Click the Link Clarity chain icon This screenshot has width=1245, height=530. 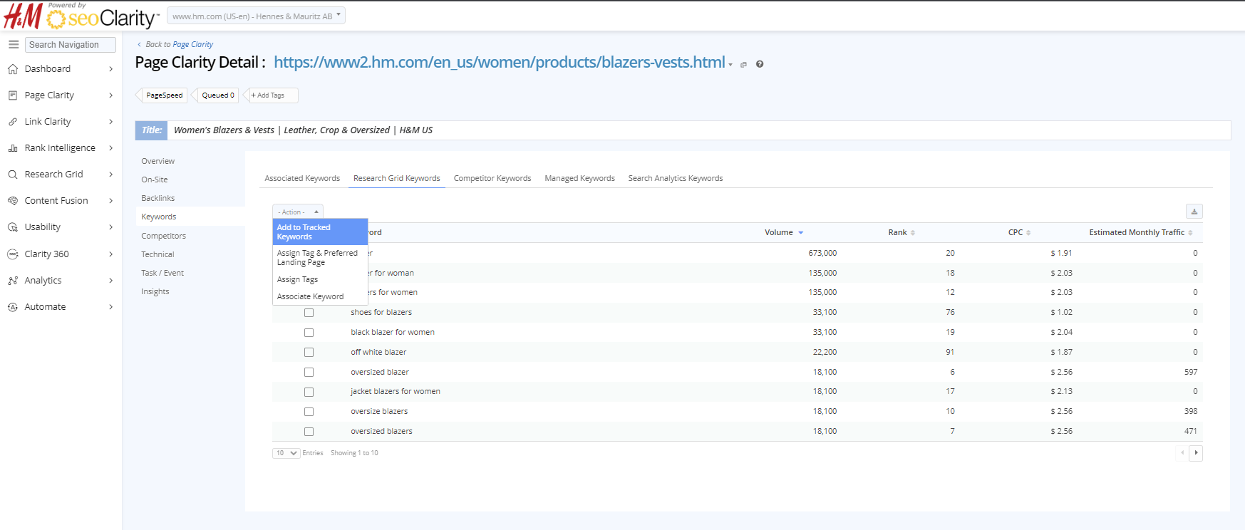(x=13, y=122)
